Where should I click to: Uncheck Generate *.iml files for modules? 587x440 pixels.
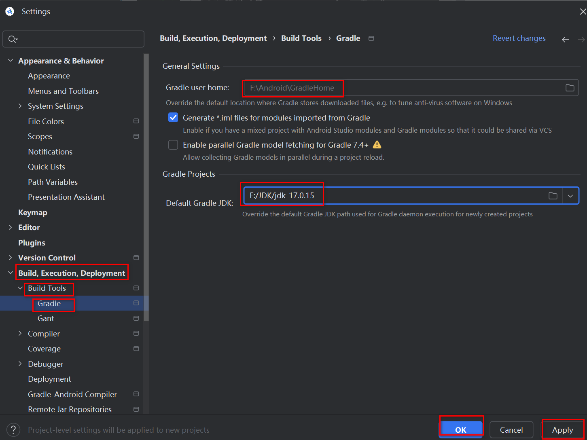pos(173,118)
